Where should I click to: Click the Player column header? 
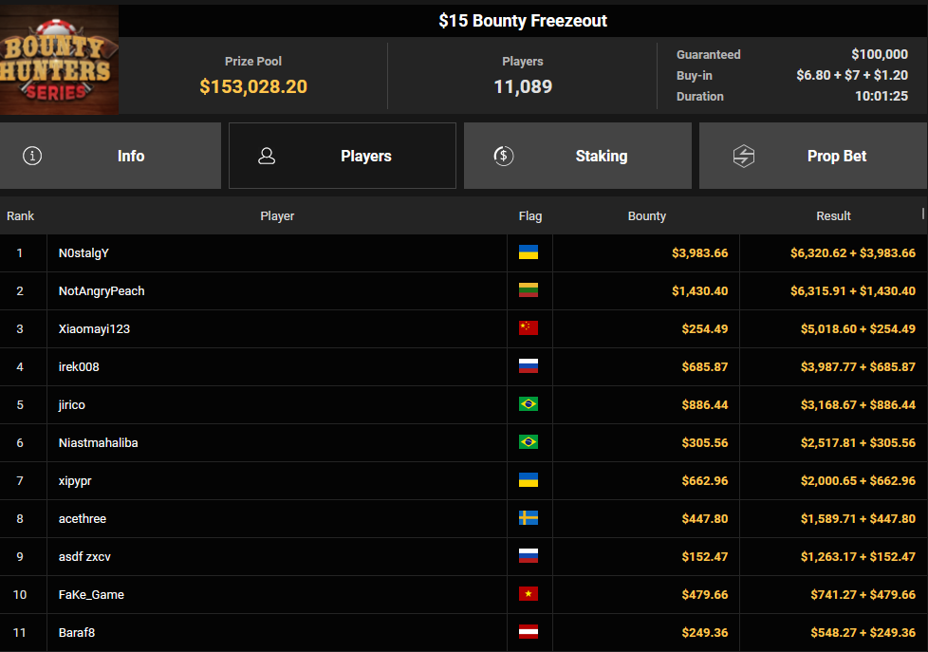click(x=277, y=216)
